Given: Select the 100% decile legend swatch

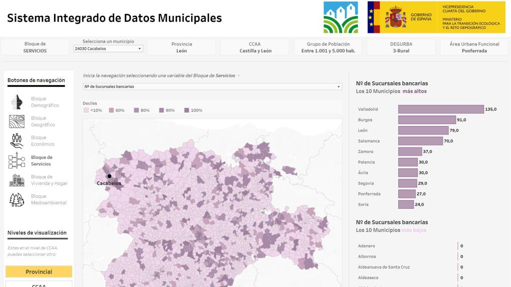Looking at the screenshot, I should pos(187,110).
